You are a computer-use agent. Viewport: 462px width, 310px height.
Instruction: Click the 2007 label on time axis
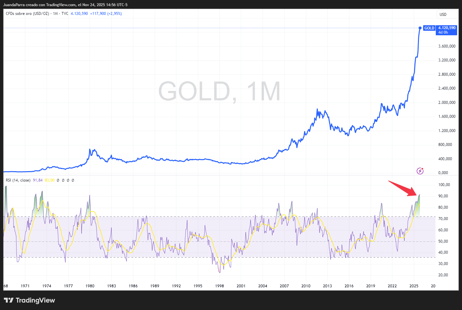[284, 286]
